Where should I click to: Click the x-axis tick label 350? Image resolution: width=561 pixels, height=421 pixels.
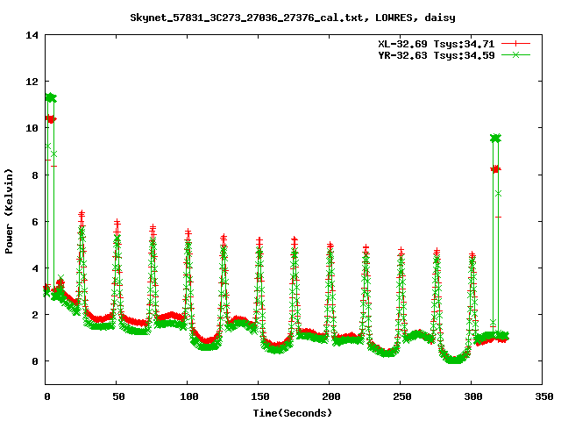(x=543, y=396)
